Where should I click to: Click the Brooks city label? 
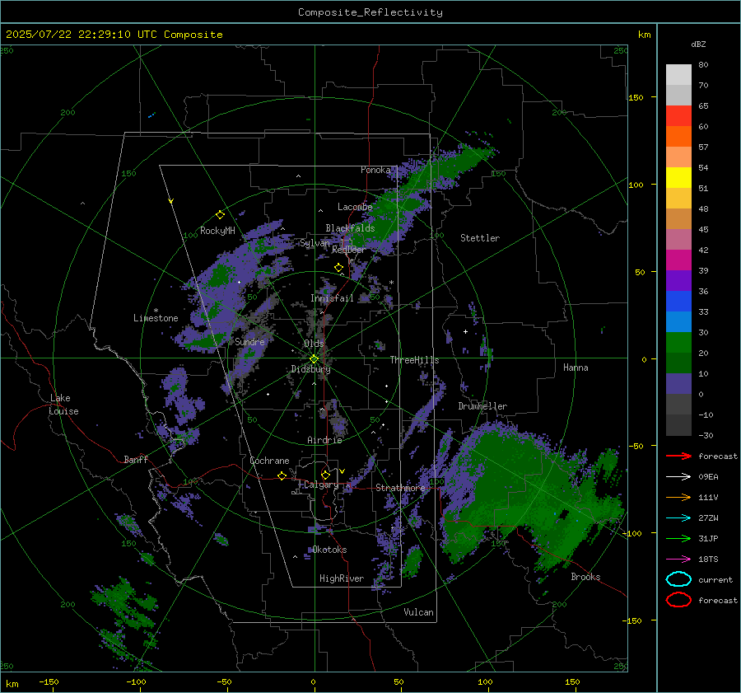[585, 577]
